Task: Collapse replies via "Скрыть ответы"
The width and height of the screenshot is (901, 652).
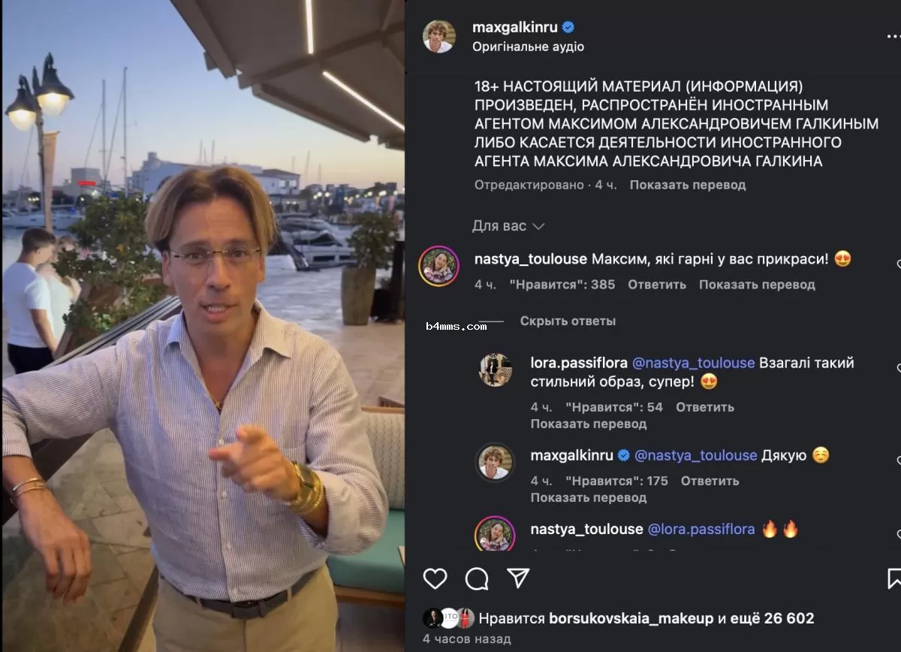Action: (568, 321)
